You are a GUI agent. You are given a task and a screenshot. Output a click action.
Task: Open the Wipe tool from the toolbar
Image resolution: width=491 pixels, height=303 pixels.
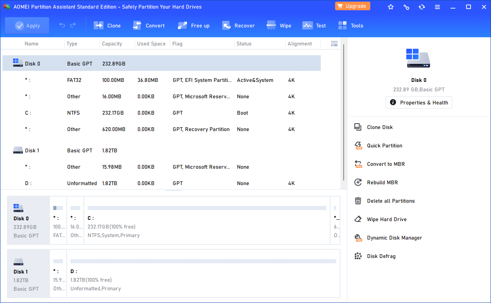click(279, 25)
